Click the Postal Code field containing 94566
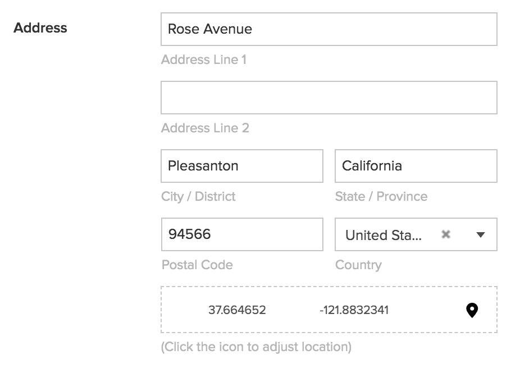 (x=241, y=234)
